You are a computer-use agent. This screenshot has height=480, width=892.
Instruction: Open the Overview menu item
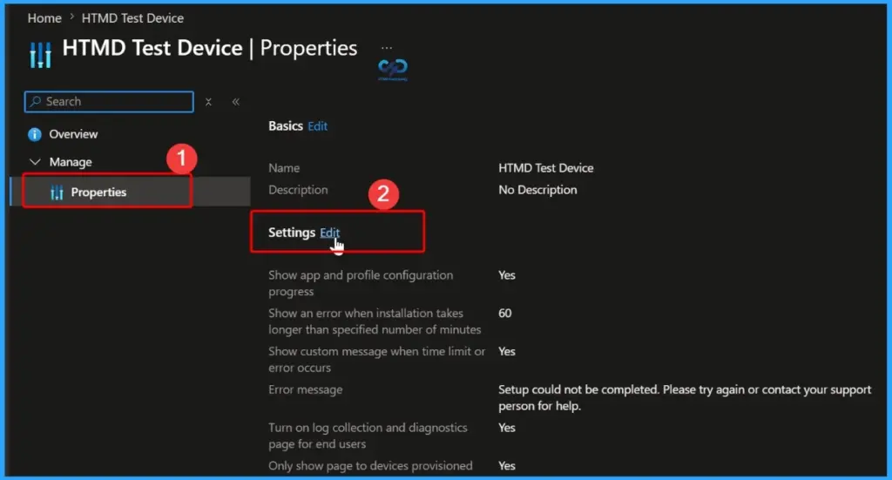pos(73,134)
